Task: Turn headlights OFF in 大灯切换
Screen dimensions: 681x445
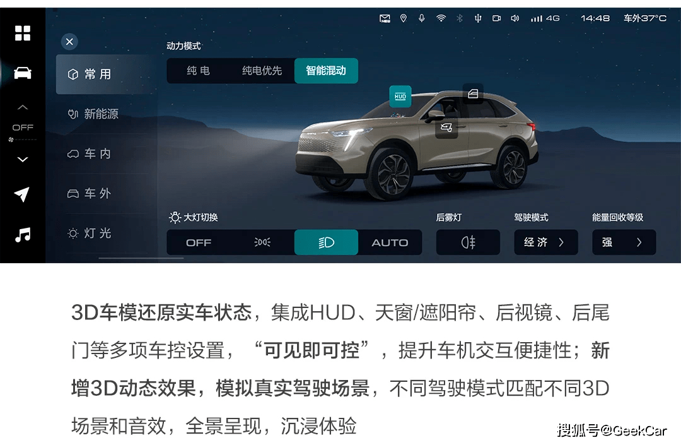Action: click(x=199, y=242)
